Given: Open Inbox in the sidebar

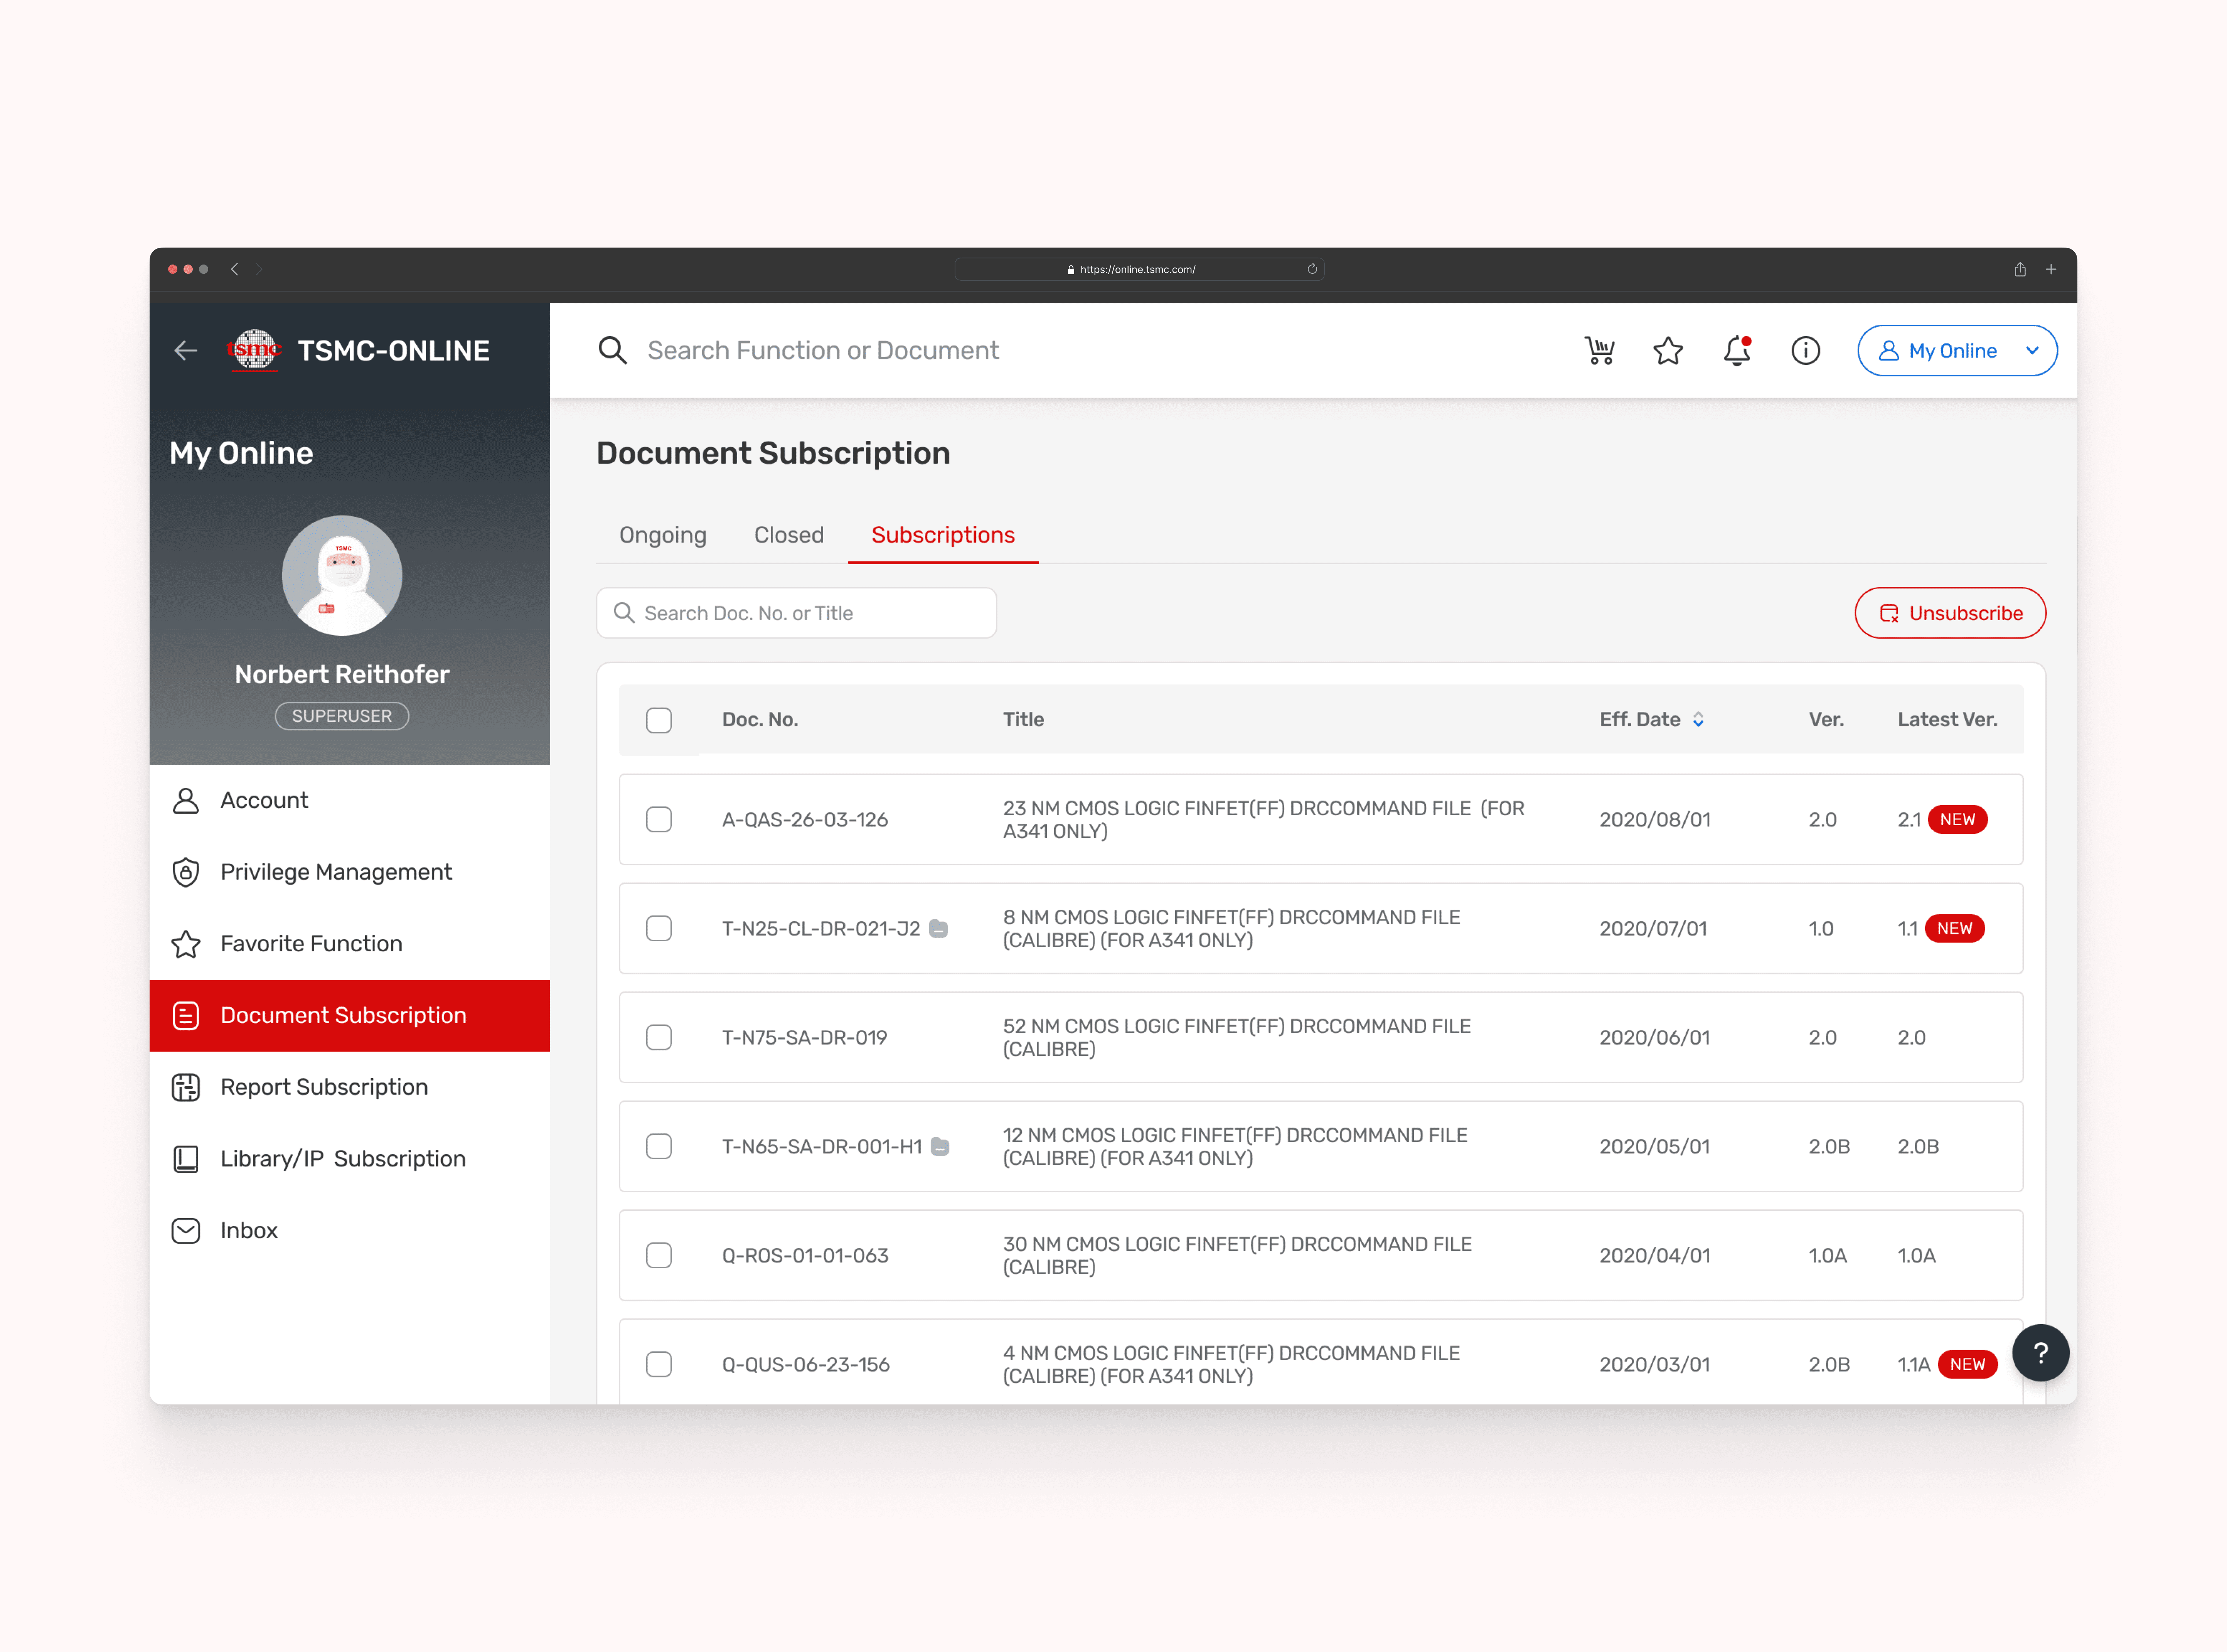Looking at the screenshot, I should pyautogui.click(x=350, y=1231).
